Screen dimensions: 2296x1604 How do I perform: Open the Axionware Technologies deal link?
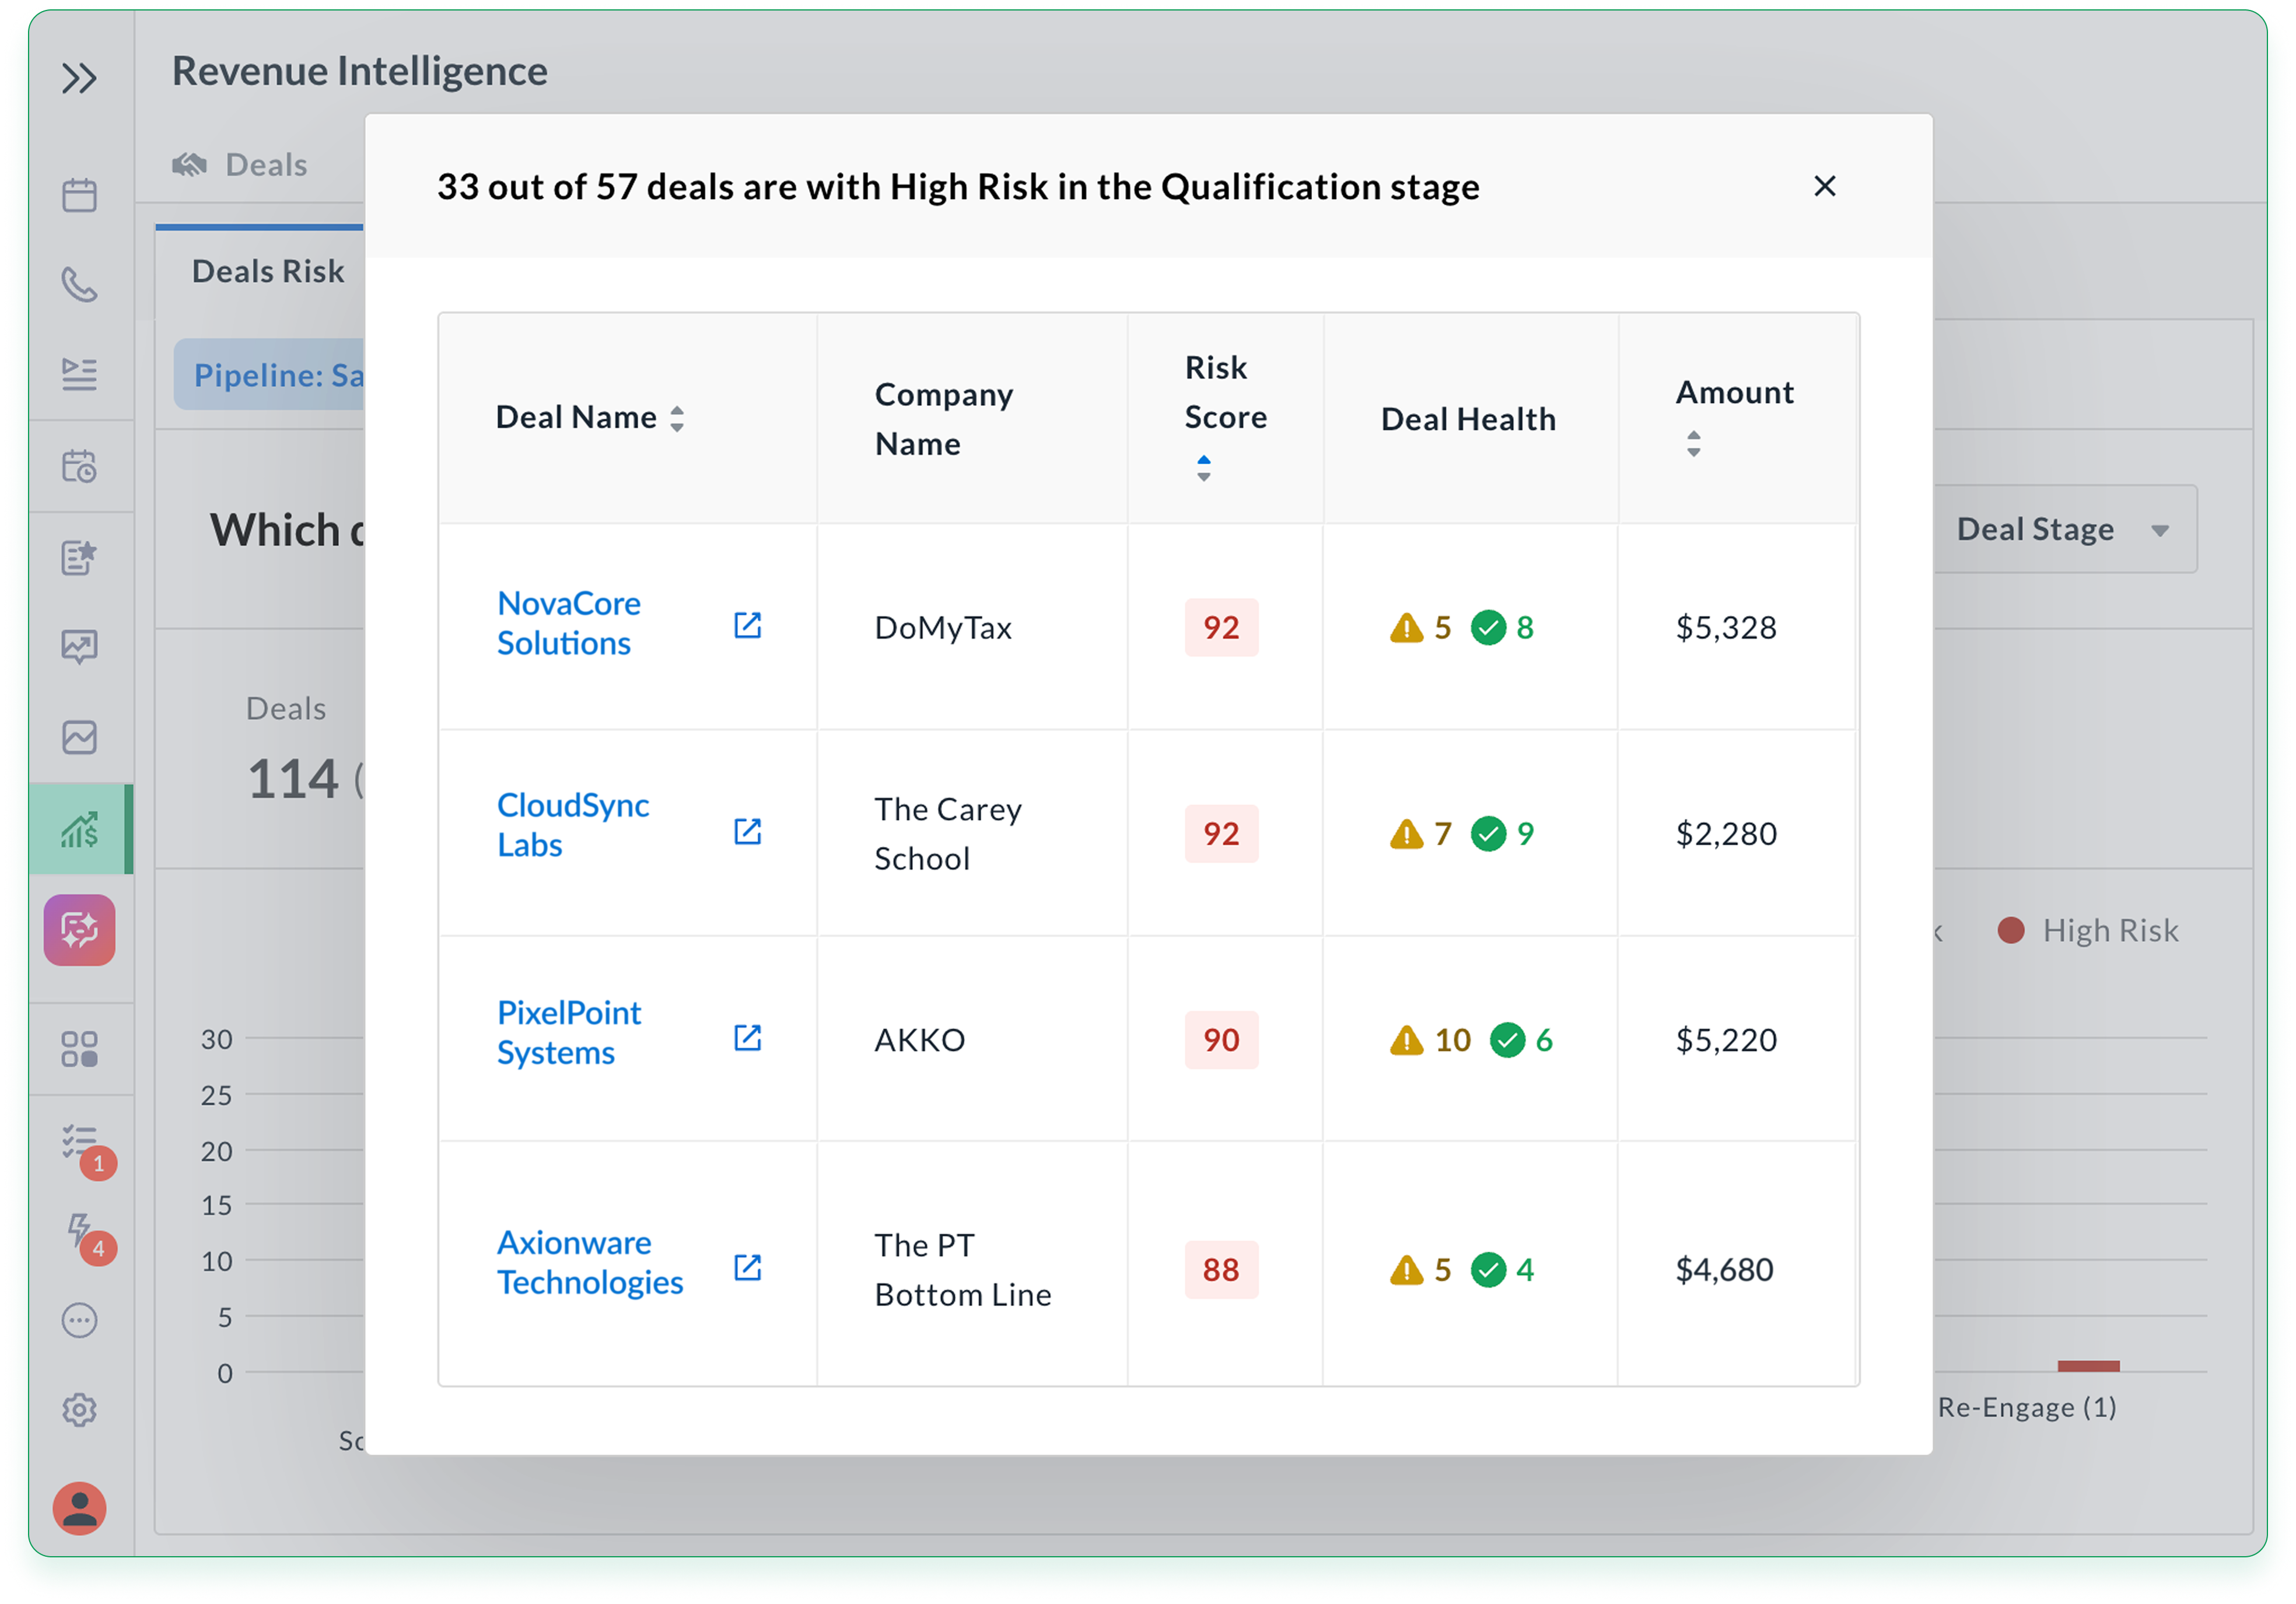point(590,1262)
